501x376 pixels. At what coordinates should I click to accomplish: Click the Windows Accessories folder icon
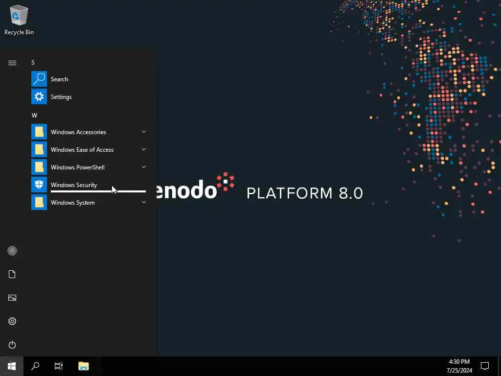coord(39,132)
